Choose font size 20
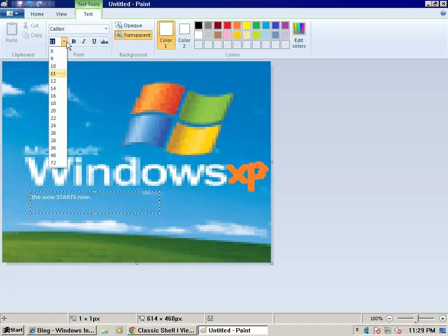 pyautogui.click(x=58, y=111)
